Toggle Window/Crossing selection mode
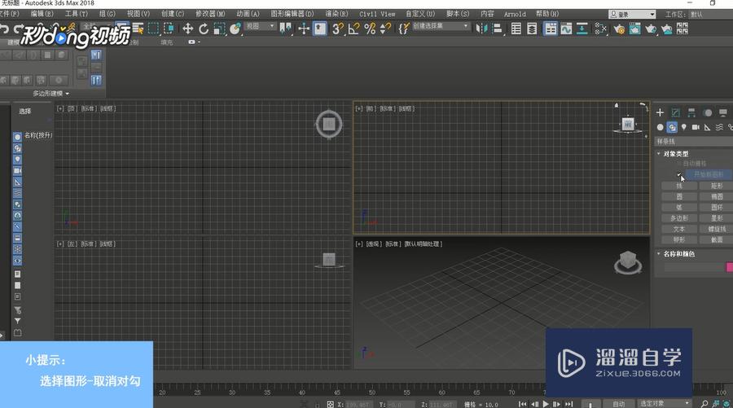This screenshot has height=408, width=733. (169, 29)
